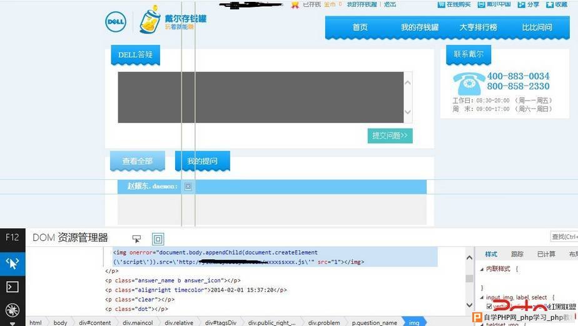
Task: Select the p class="clear" node
Action: click(x=139, y=300)
